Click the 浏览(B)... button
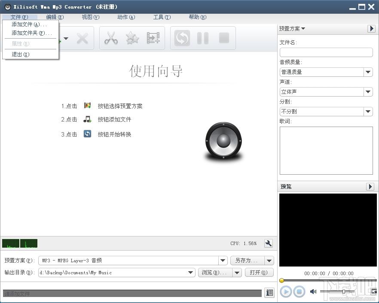 [215, 273]
